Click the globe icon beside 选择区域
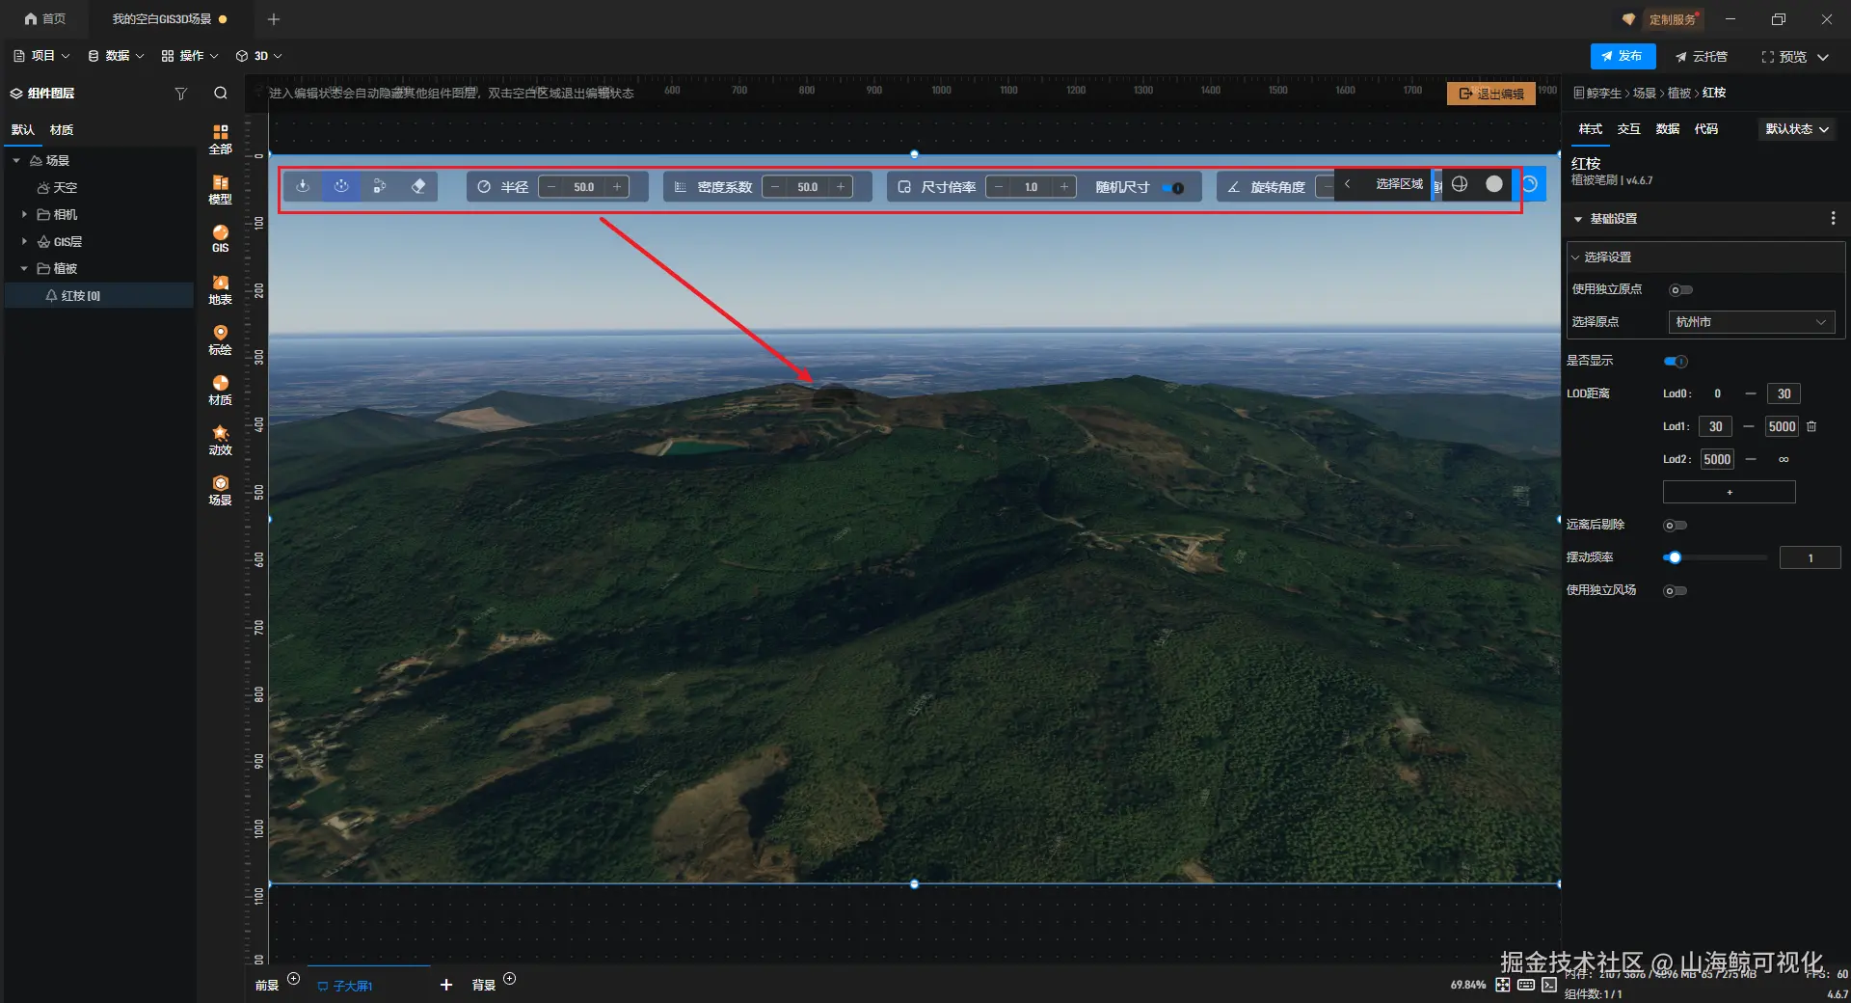1851x1003 pixels. 1460,184
